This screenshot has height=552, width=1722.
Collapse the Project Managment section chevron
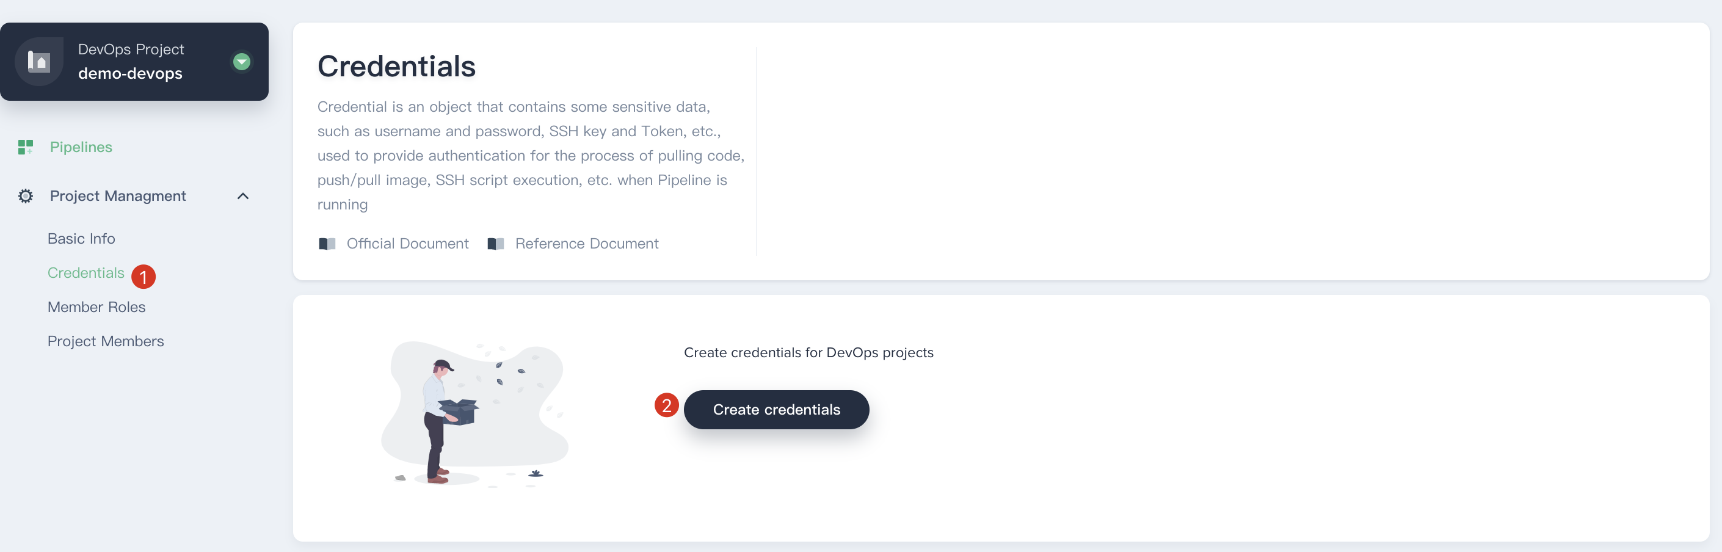coord(242,196)
